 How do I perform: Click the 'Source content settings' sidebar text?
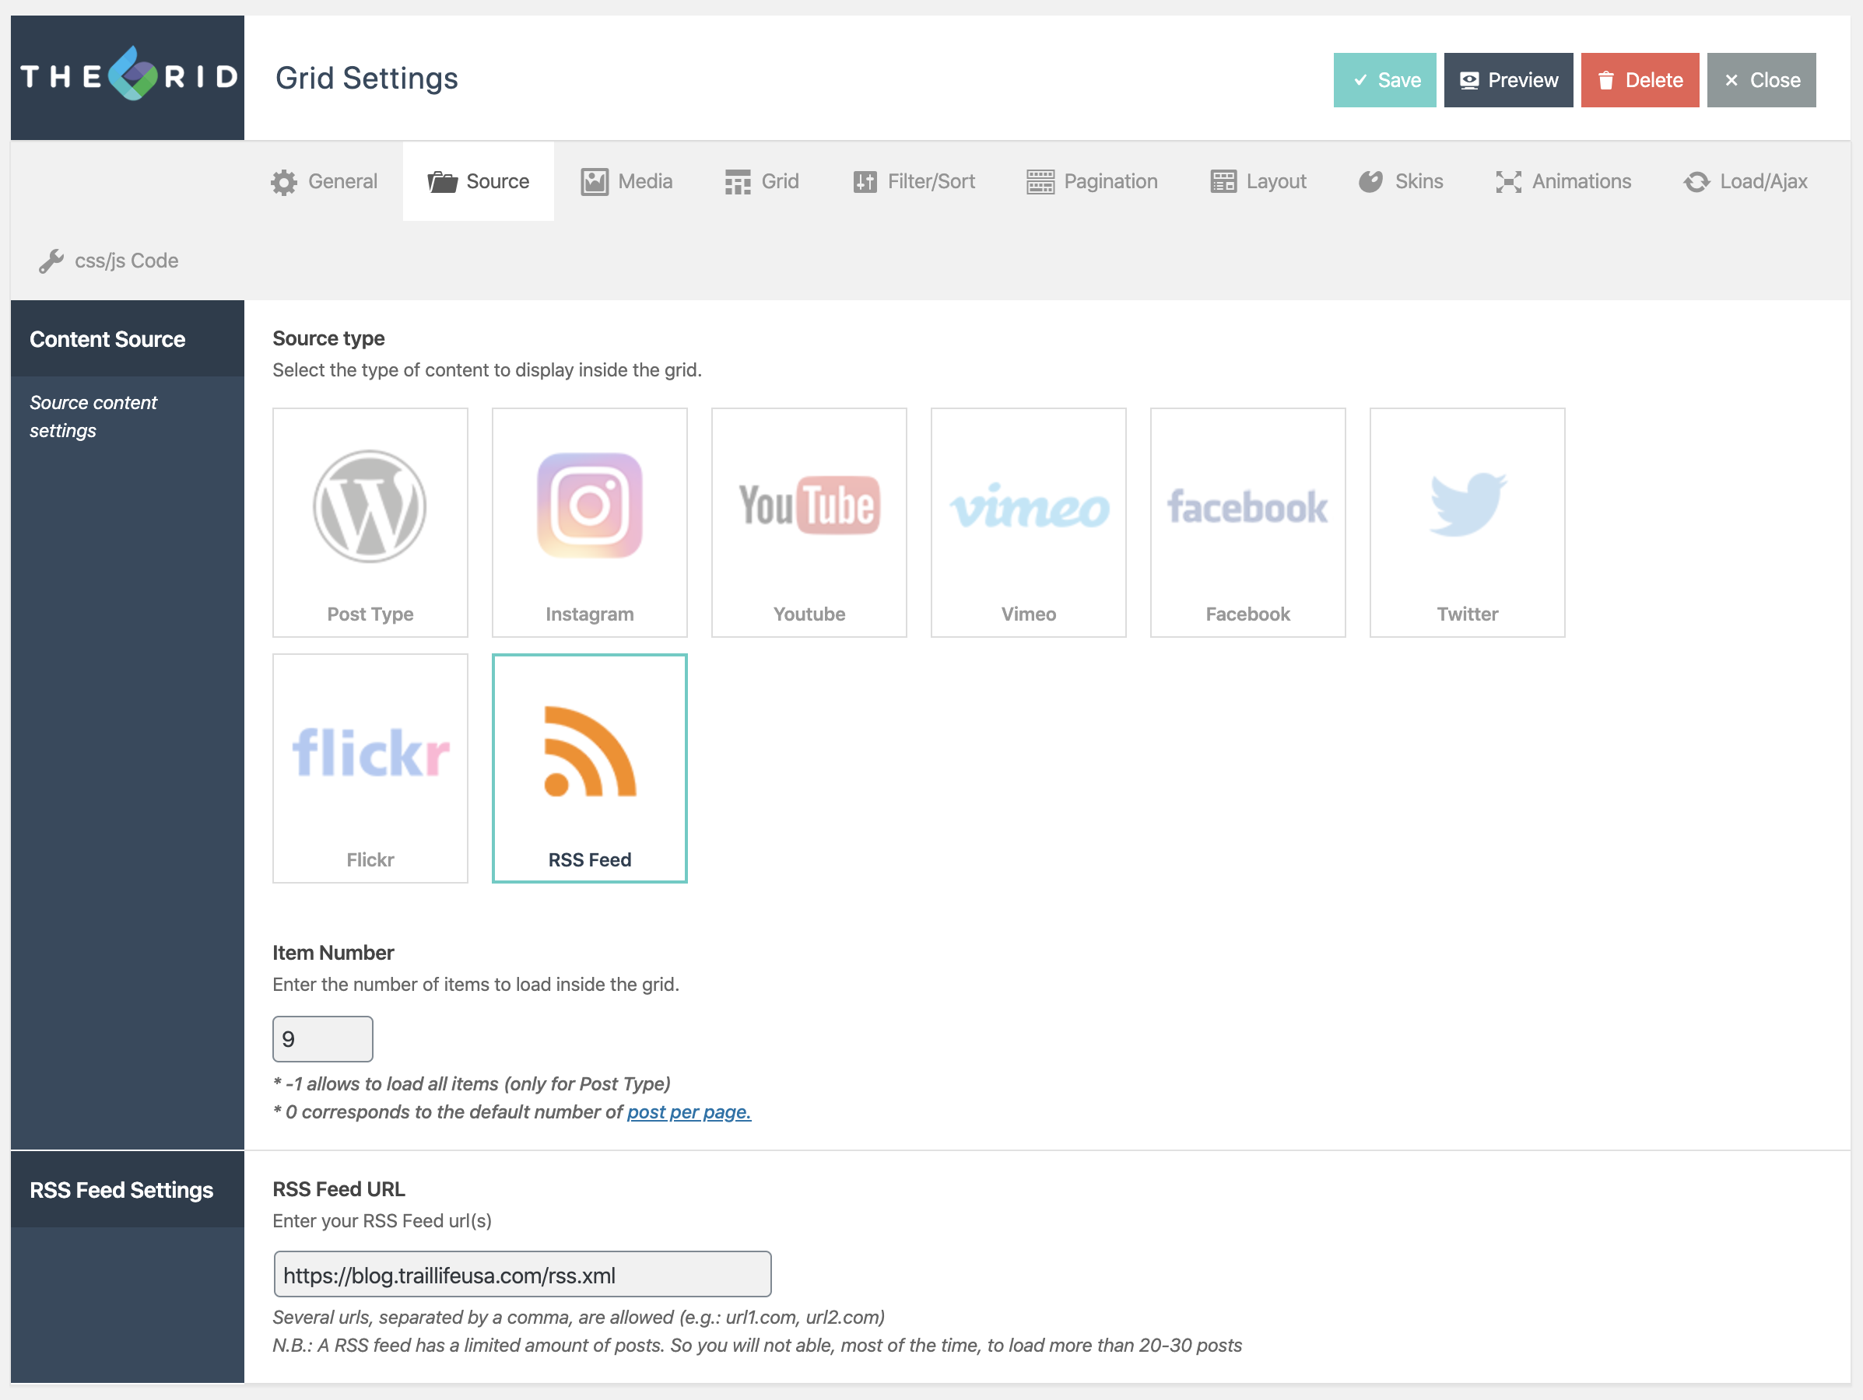[x=93, y=417]
